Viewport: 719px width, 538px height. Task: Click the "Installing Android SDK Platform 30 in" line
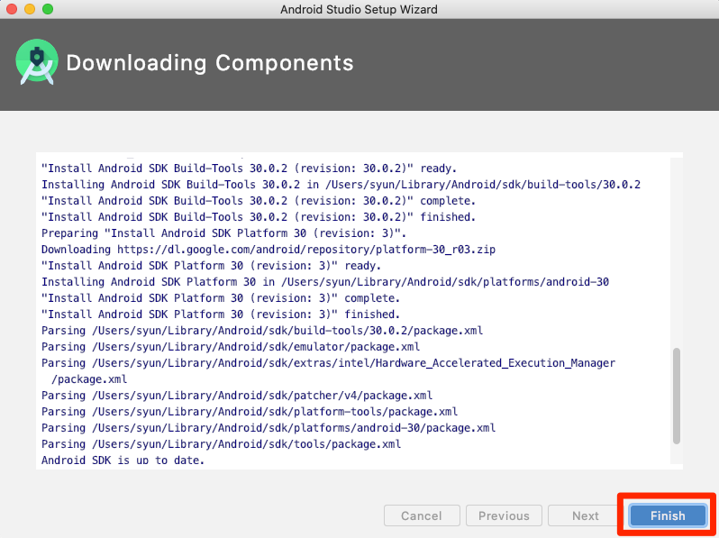coord(325,281)
